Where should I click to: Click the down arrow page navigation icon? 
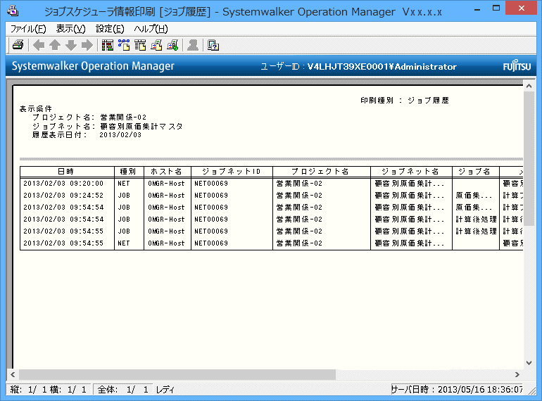coord(71,45)
